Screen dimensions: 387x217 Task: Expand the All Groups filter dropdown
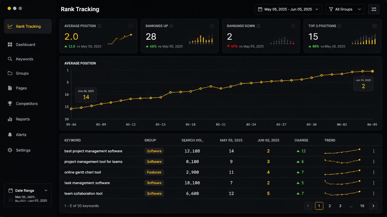[345, 9]
